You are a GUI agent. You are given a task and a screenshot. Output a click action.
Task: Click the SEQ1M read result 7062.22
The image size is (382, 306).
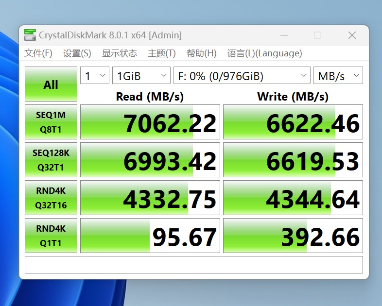[150, 122]
